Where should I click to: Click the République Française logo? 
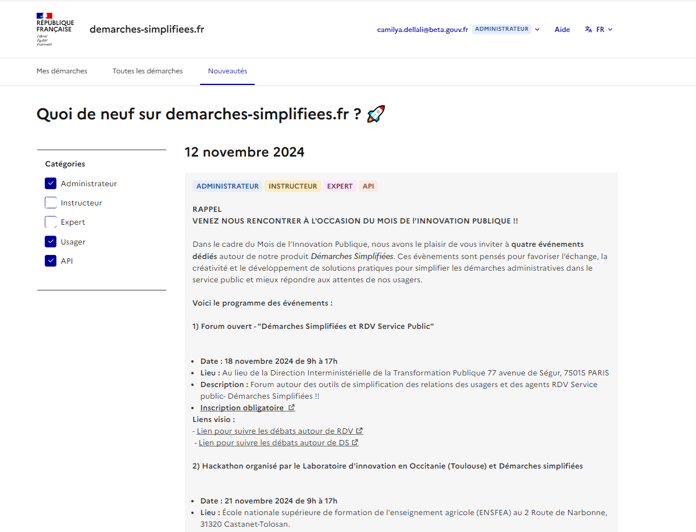pos(55,29)
